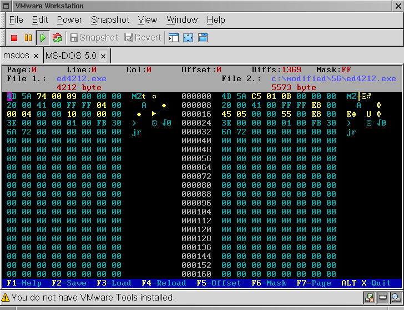The image size is (404, 310).
Task: Click the red Power Off stop icon
Action: [14, 38]
